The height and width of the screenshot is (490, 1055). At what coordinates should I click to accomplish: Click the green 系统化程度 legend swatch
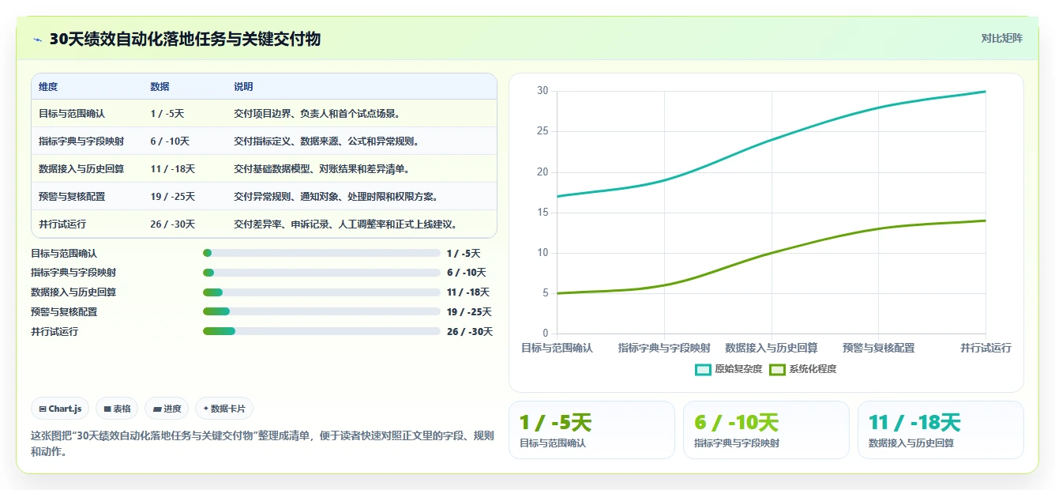point(777,369)
